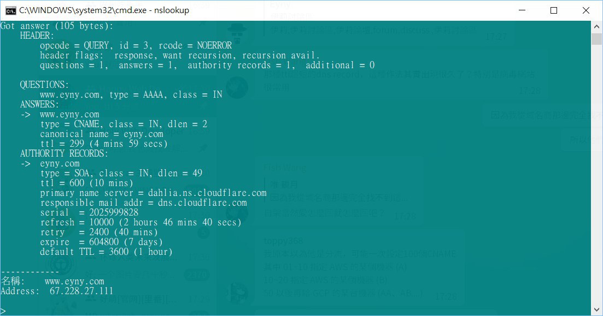Click the canonical name eyny.com line
The height and width of the screenshot is (316, 603).
(102, 134)
